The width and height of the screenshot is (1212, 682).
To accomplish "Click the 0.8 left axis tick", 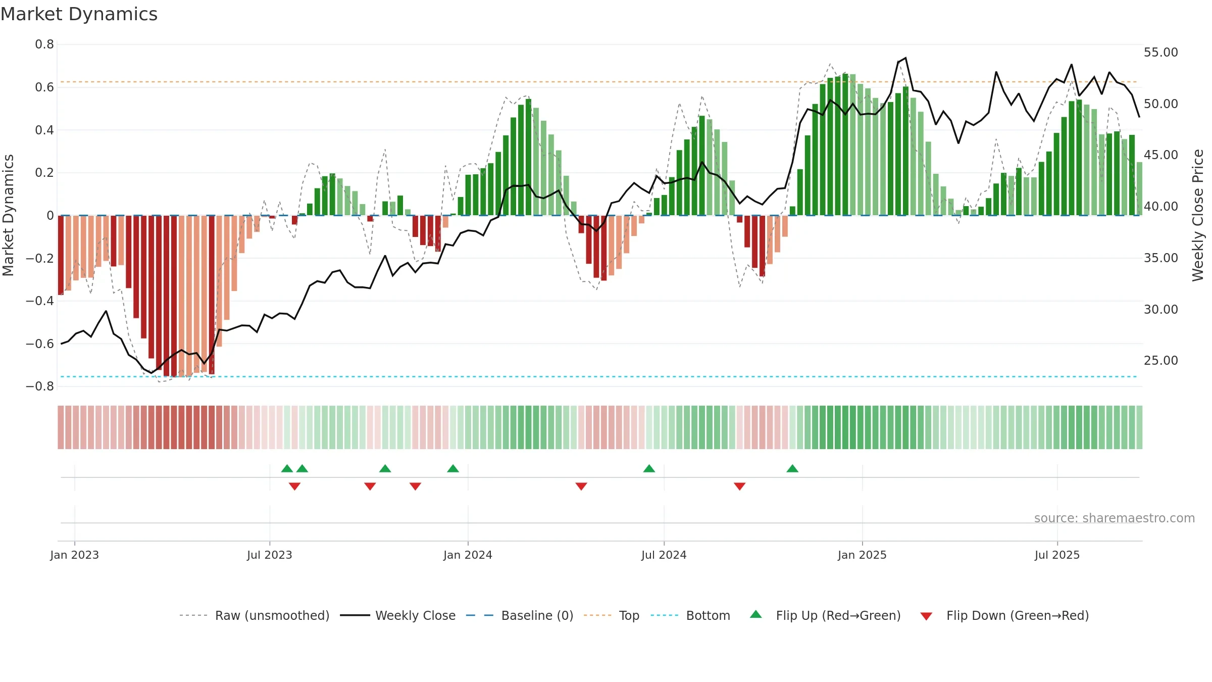I will [44, 44].
